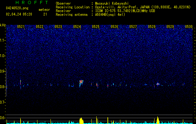Click the 0.7 kHz axis label

coord(3,102)
